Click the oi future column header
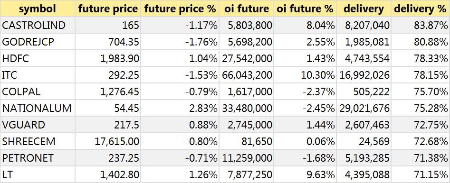The height and width of the screenshot is (183, 450). 246,9
